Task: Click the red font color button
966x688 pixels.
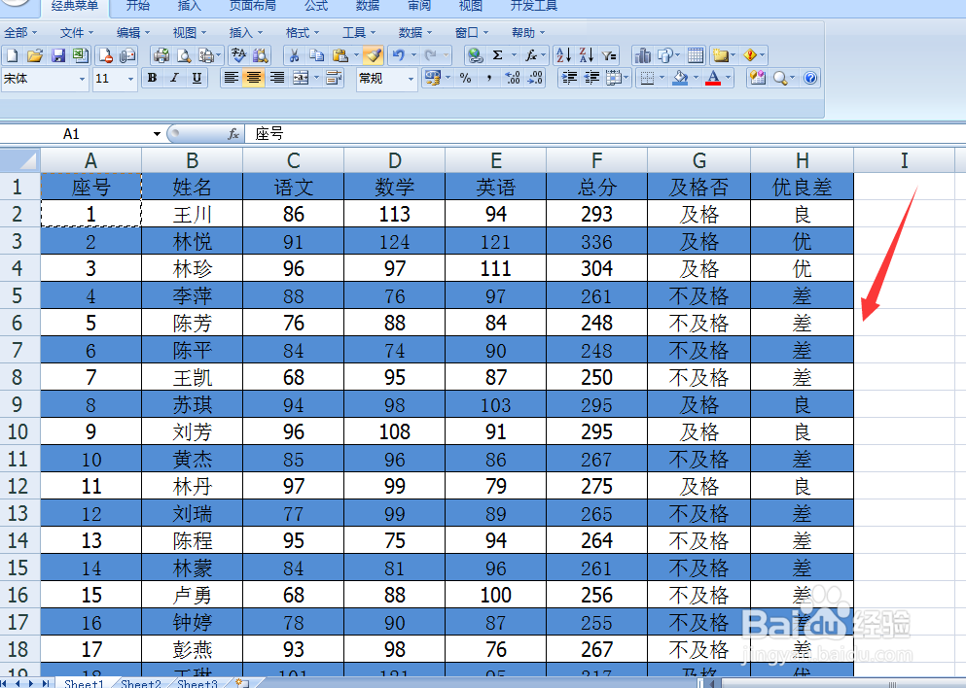Action: pos(713,78)
